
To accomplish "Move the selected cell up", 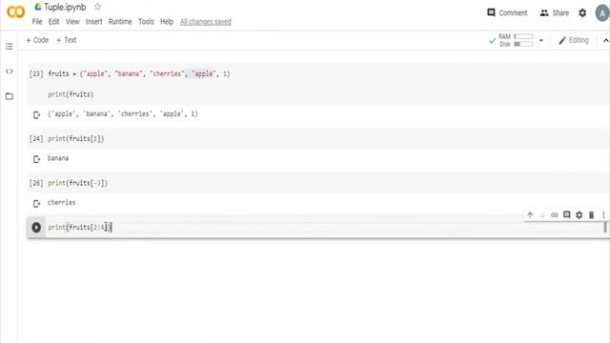I will point(530,214).
